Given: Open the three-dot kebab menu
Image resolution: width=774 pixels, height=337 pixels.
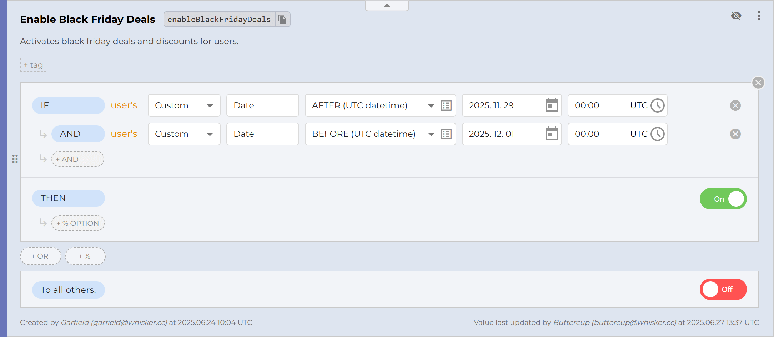Looking at the screenshot, I should (759, 16).
